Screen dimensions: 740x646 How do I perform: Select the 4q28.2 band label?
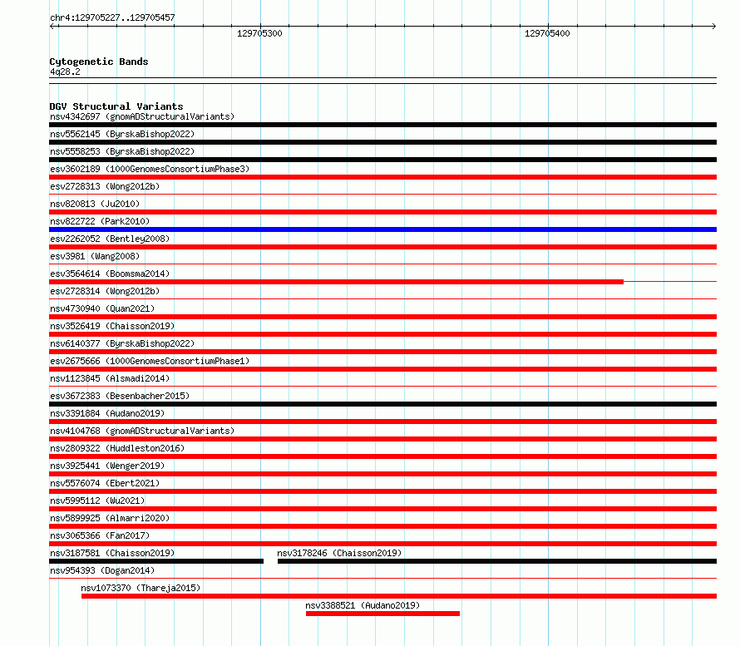point(65,72)
